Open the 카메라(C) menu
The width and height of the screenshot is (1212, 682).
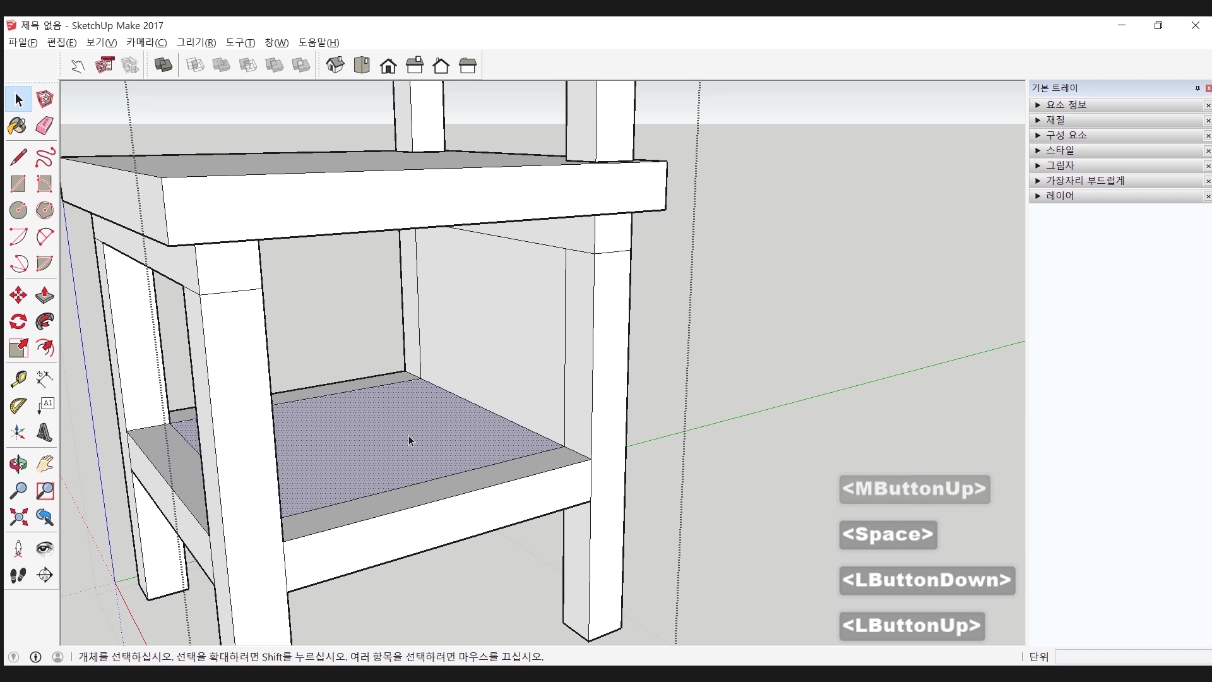(146, 42)
